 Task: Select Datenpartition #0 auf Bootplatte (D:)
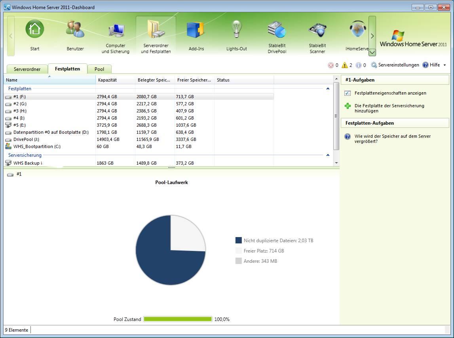click(x=139, y=132)
